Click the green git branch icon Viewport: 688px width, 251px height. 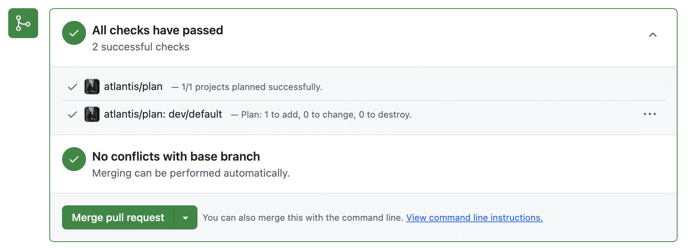[23, 24]
